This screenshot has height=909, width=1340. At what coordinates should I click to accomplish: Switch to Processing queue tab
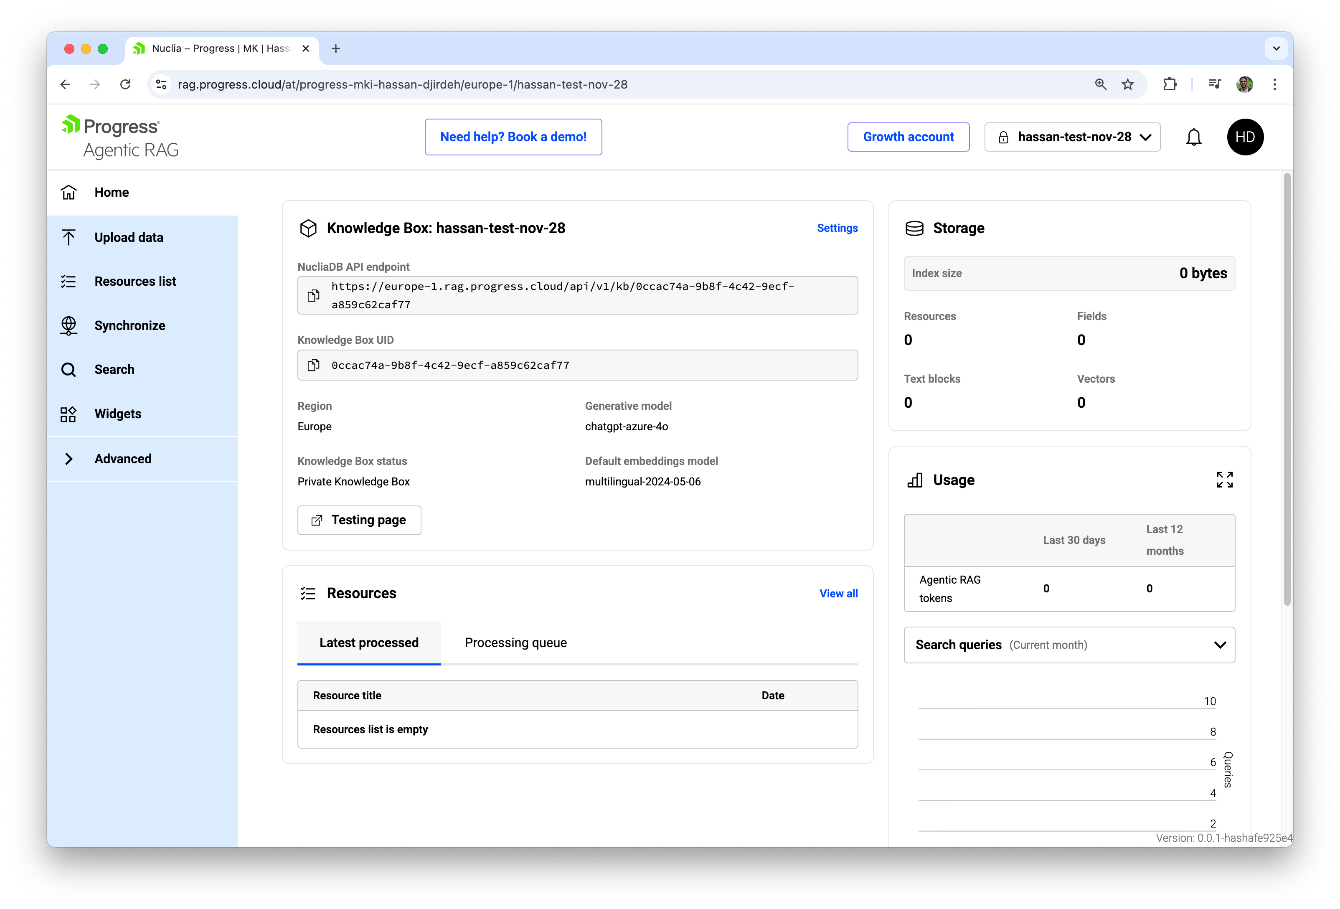[x=515, y=642]
